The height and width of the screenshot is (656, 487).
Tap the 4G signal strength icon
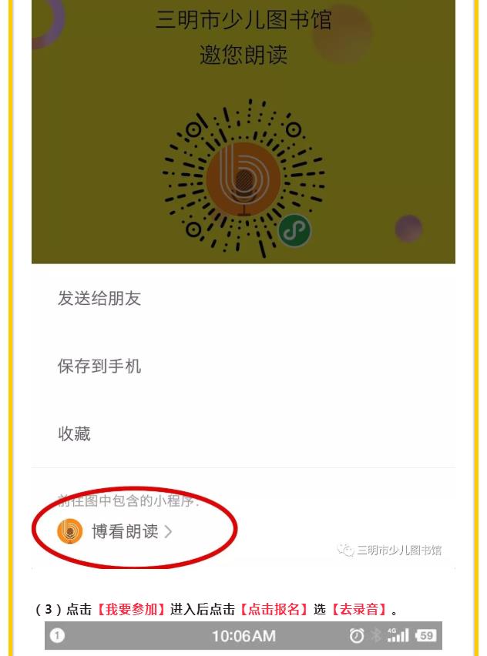click(398, 635)
